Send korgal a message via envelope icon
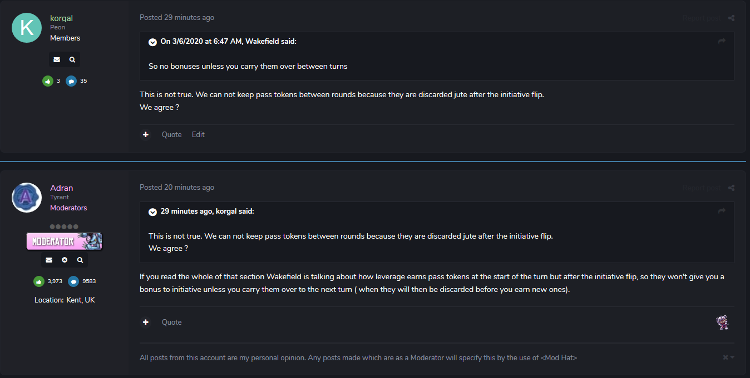The image size is (750, 378). click(57, 59)
